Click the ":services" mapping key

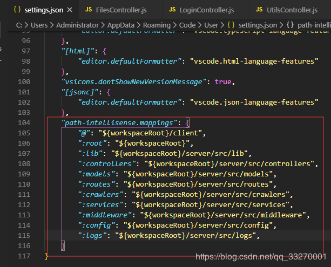pyautogui.click(x=100, y=205)
